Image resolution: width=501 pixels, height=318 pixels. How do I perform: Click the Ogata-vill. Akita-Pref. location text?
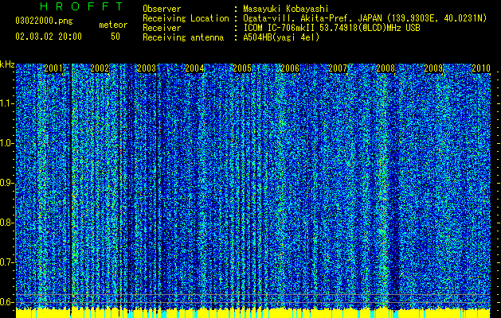point(365,18)
